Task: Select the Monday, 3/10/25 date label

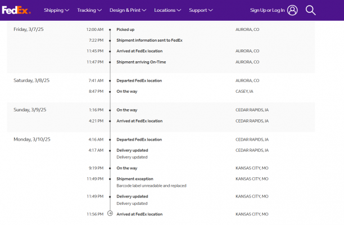Action: tap(32, 139)
